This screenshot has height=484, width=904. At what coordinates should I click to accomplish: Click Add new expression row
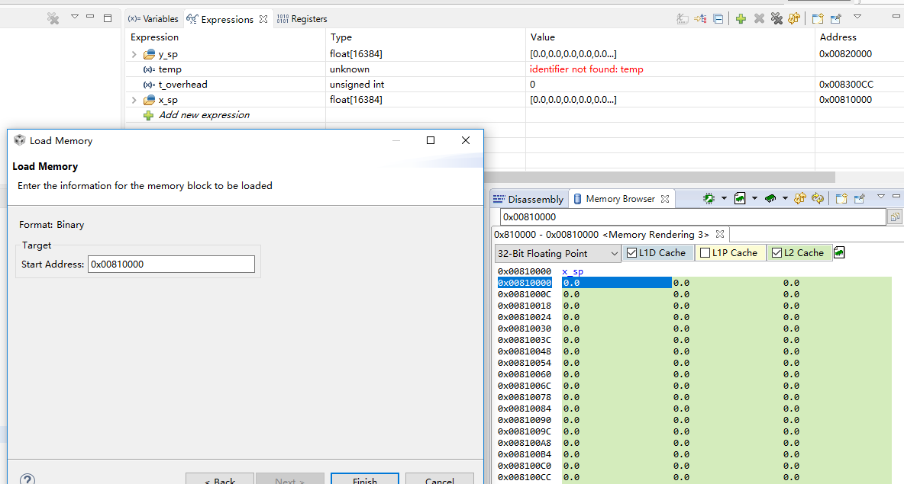pyautogui.click(x=204, y=115)
